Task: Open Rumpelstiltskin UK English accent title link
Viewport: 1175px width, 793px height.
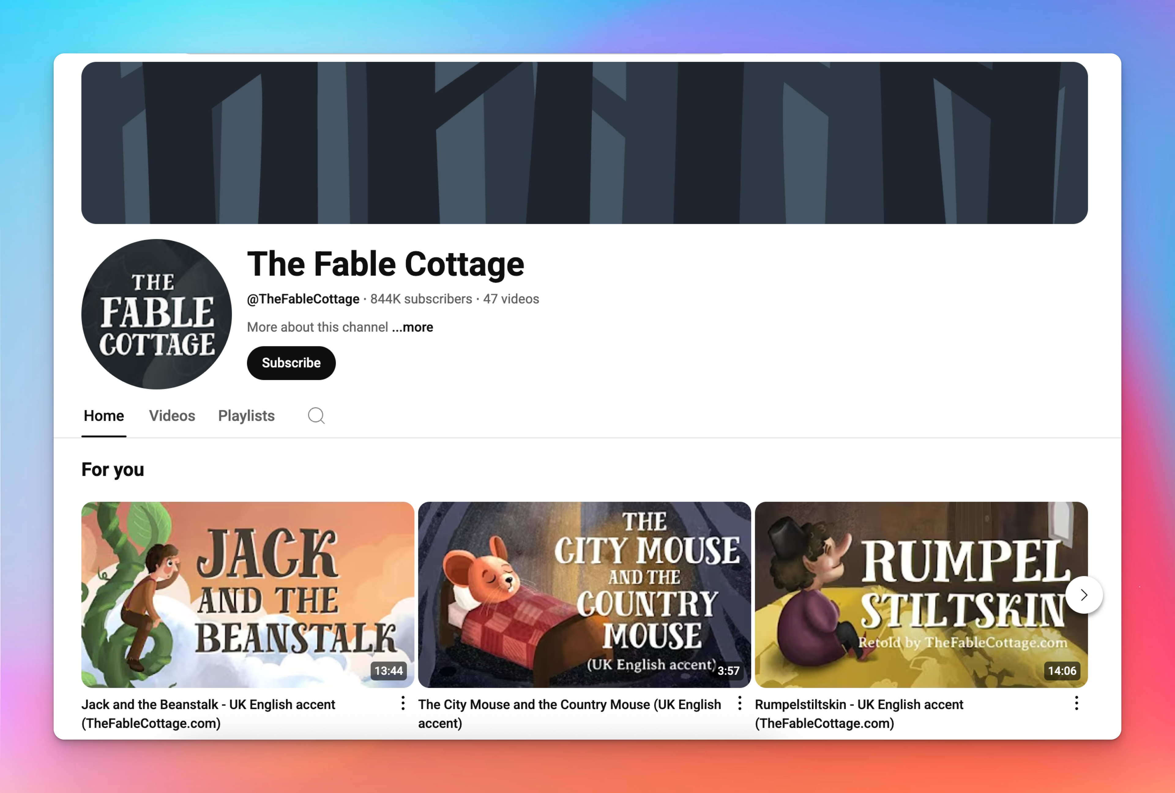Action: pos(859,714)
